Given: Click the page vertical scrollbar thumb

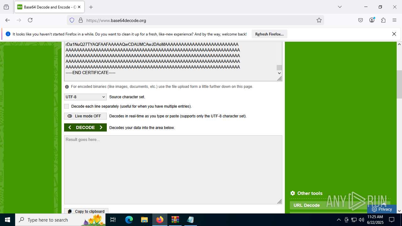Looking at the screenshot, I should 399,85.
